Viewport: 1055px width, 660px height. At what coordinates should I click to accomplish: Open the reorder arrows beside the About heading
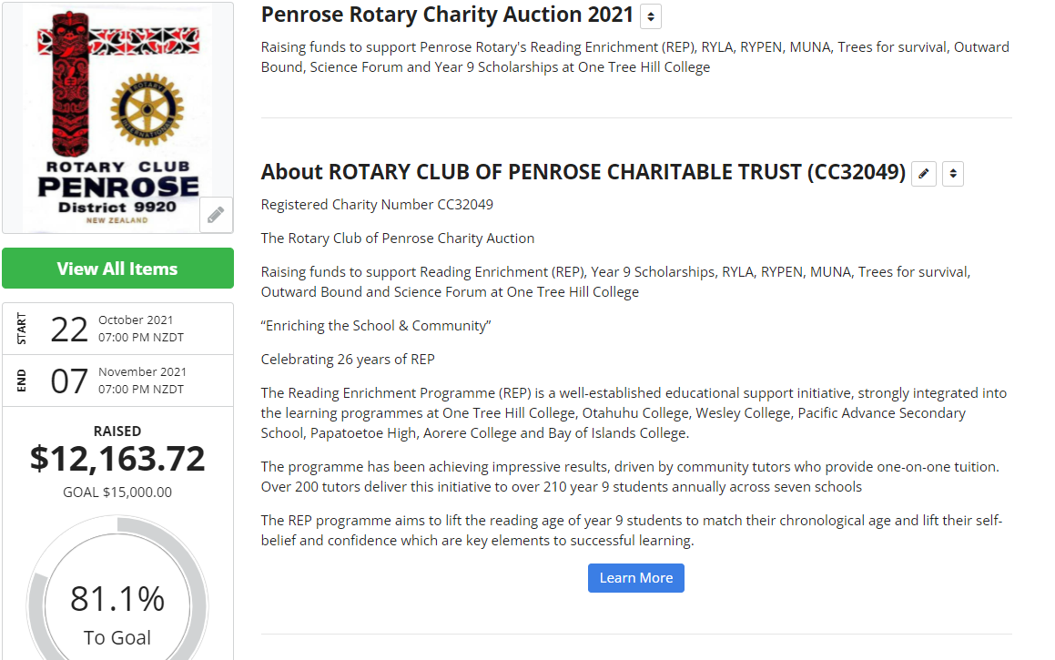point(952,173)
